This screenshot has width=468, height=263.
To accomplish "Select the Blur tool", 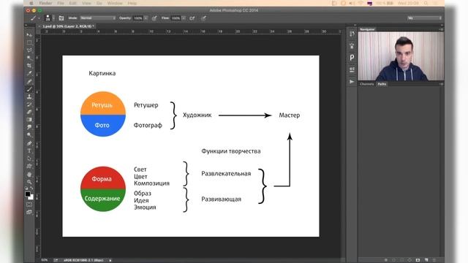I will click(29, 127).
